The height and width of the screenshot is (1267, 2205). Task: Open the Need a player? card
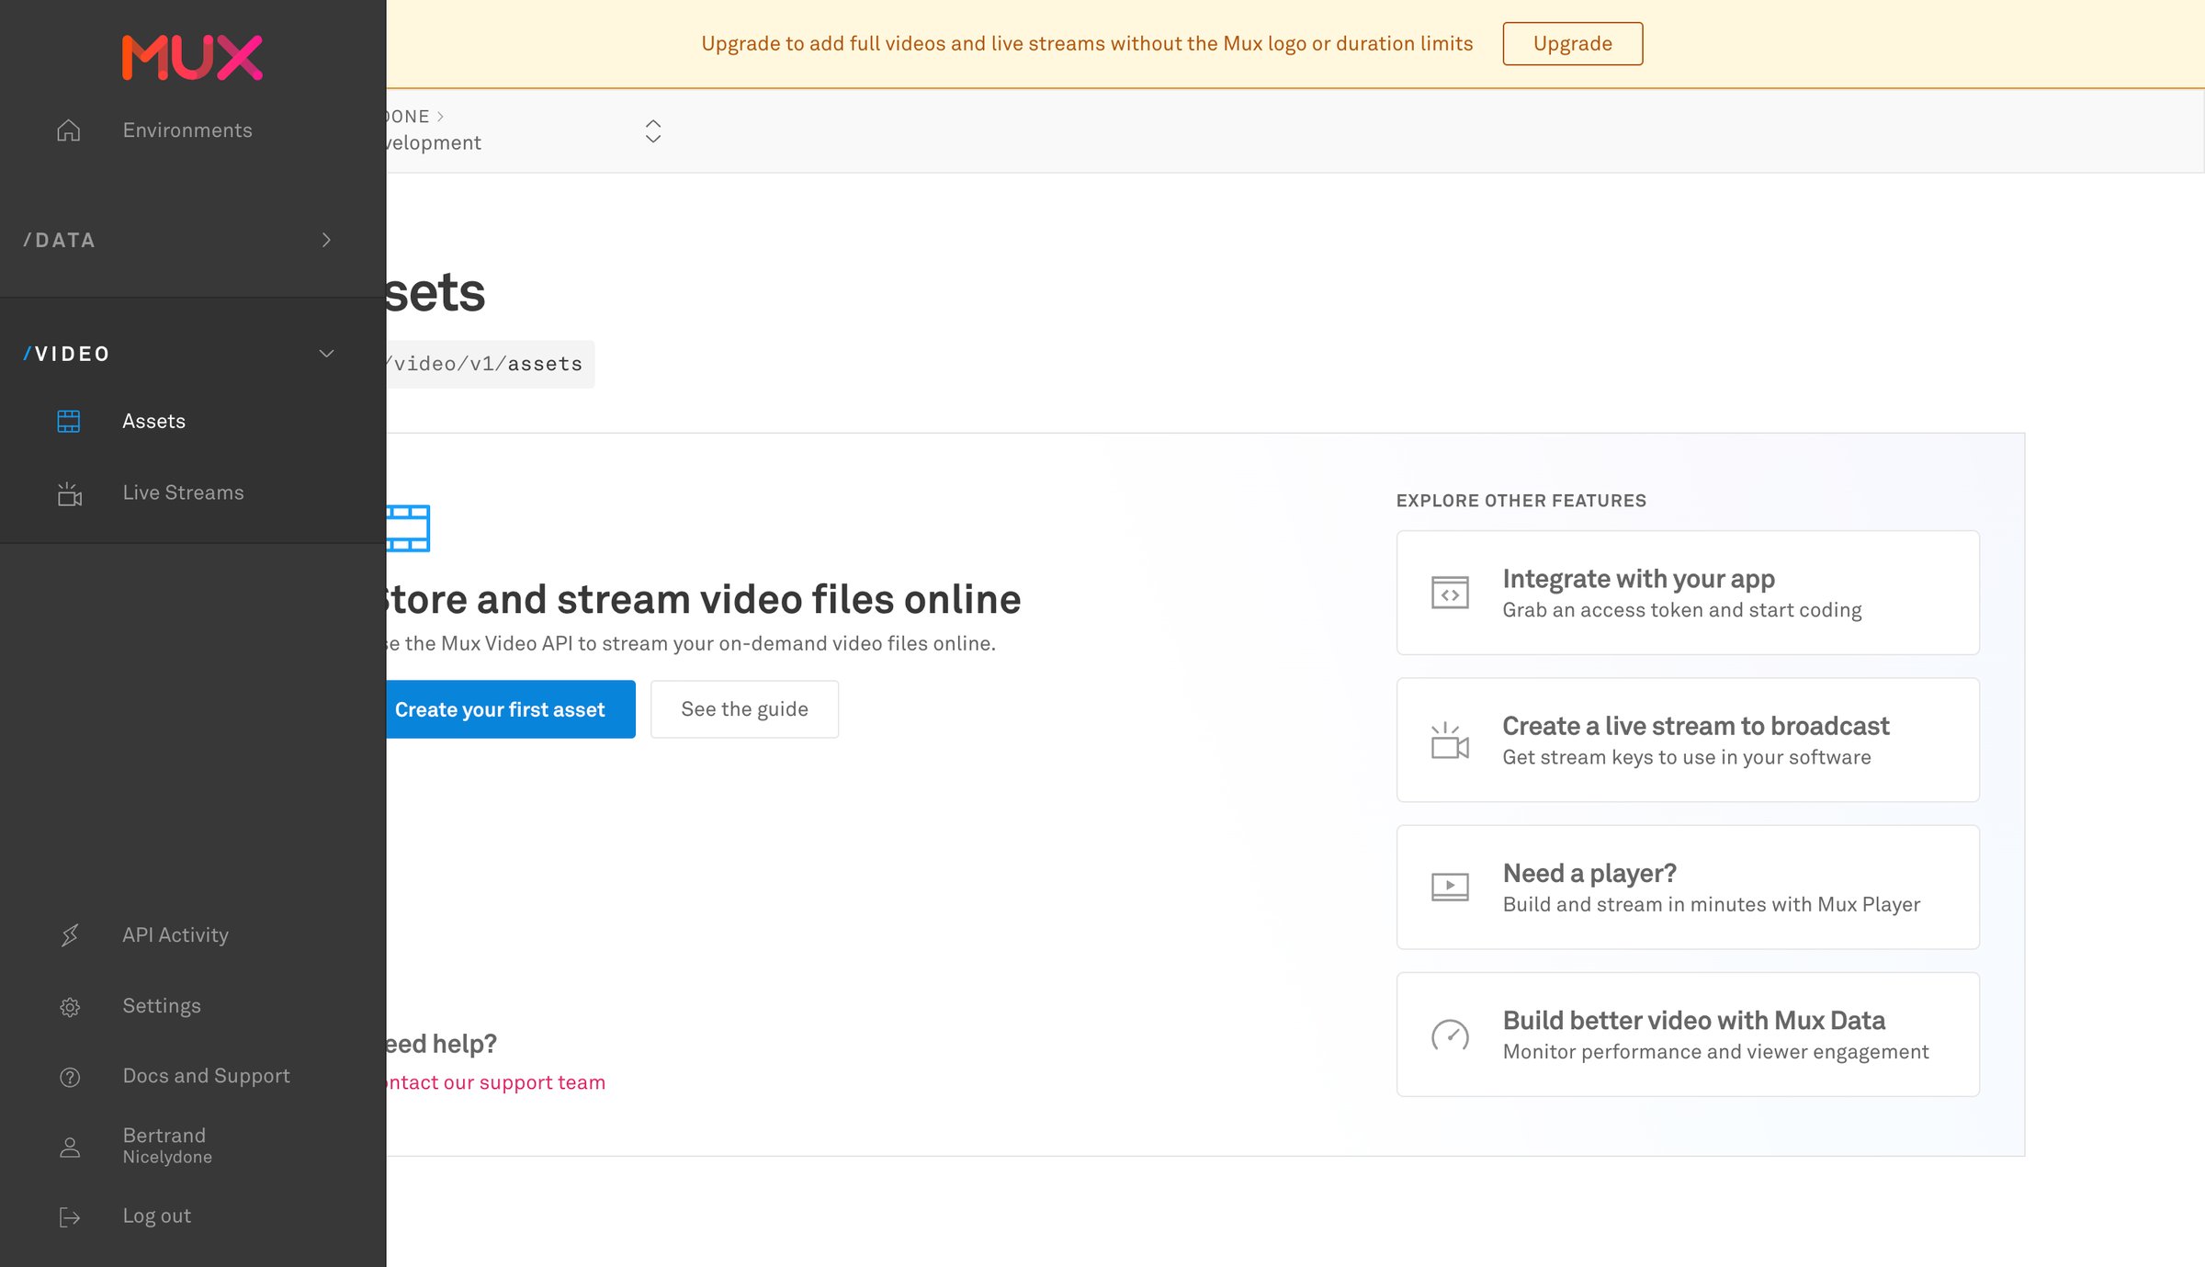(x=1688, y=887)
